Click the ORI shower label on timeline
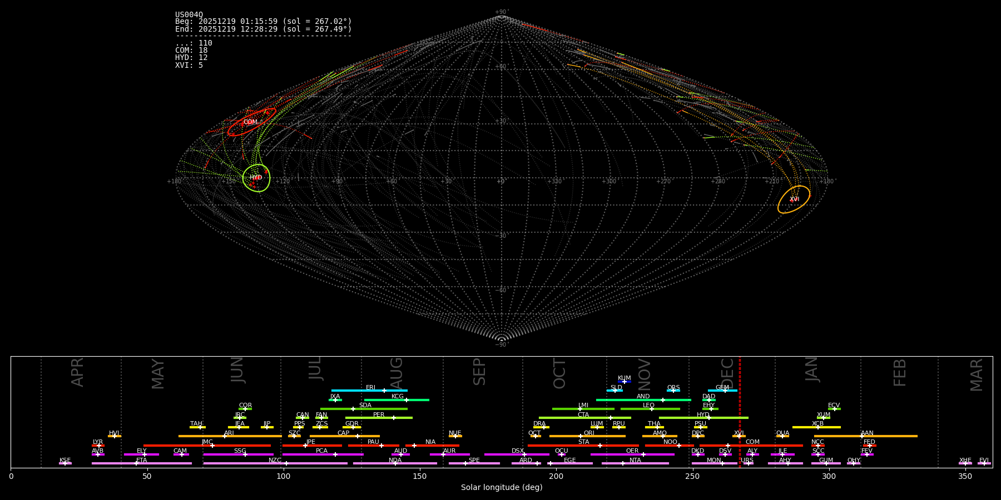The width and height of the screenshot is (1001, 500). (x=589, y=433)
